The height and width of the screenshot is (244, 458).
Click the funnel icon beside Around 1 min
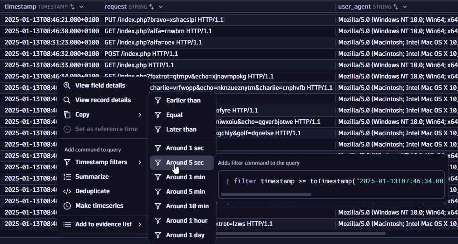(x=158, y=177)
